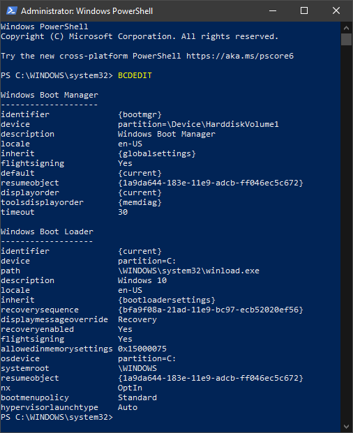Click the description 'Windows Boot Manager' value
The width and height of the screenshot is (353, 433).
[x=167, y=134]
